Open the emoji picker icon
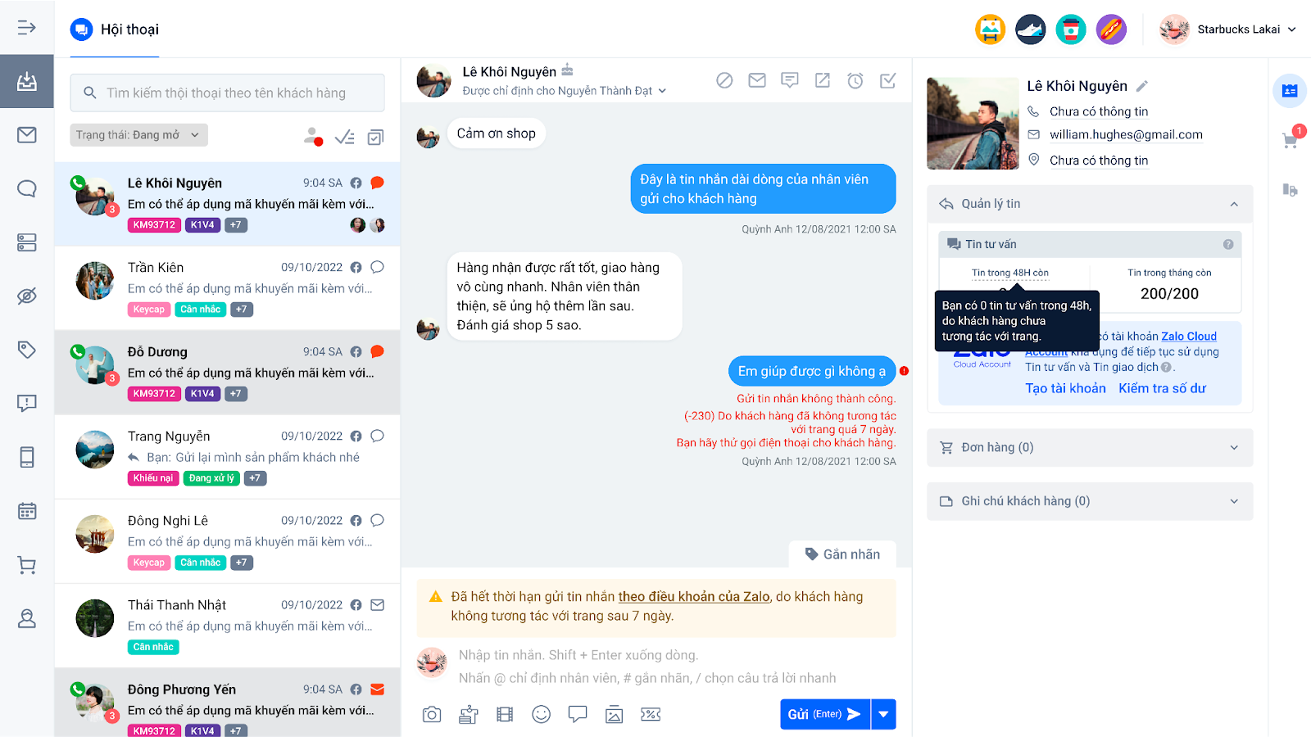1311x737 pixels. (x=541, y=714)
